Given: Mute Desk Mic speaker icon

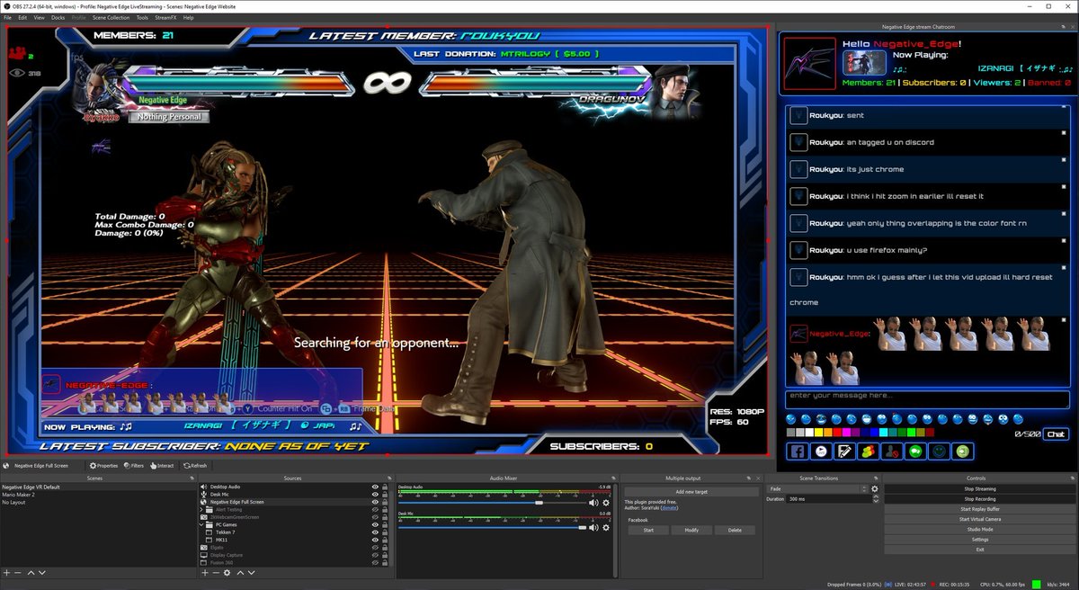Looking at the screenshot, I should 595,528.
